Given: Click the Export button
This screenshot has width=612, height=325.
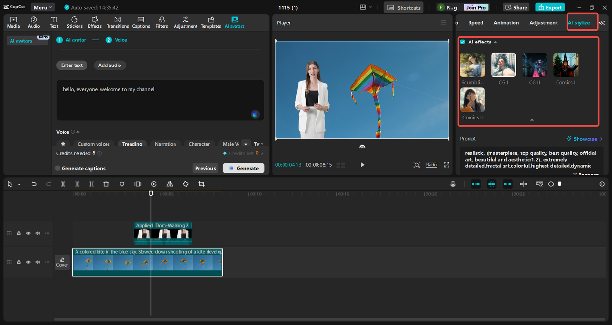Looking at the screenshot, I should (x=550, y=7).
